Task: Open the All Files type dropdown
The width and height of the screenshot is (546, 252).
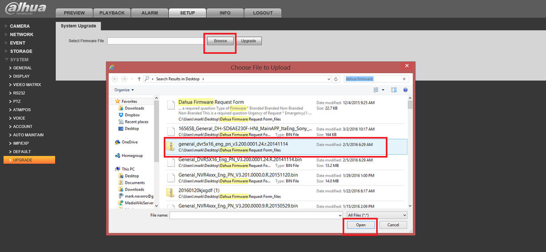Action: point(377,215)
